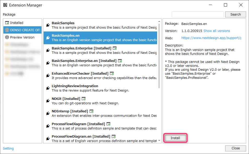Click the package search input field
This screenshot has width=249, height=154.
click(198, 14)
